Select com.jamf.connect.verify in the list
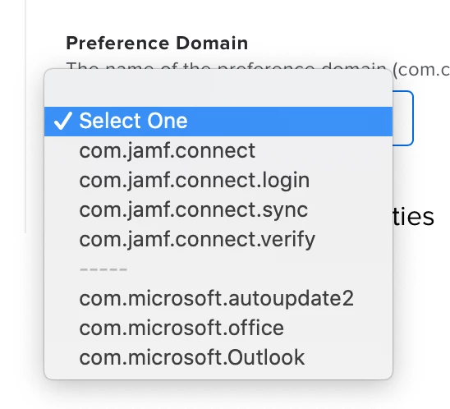This screenshot has width=450, height=409. click(x=218, y=239)
